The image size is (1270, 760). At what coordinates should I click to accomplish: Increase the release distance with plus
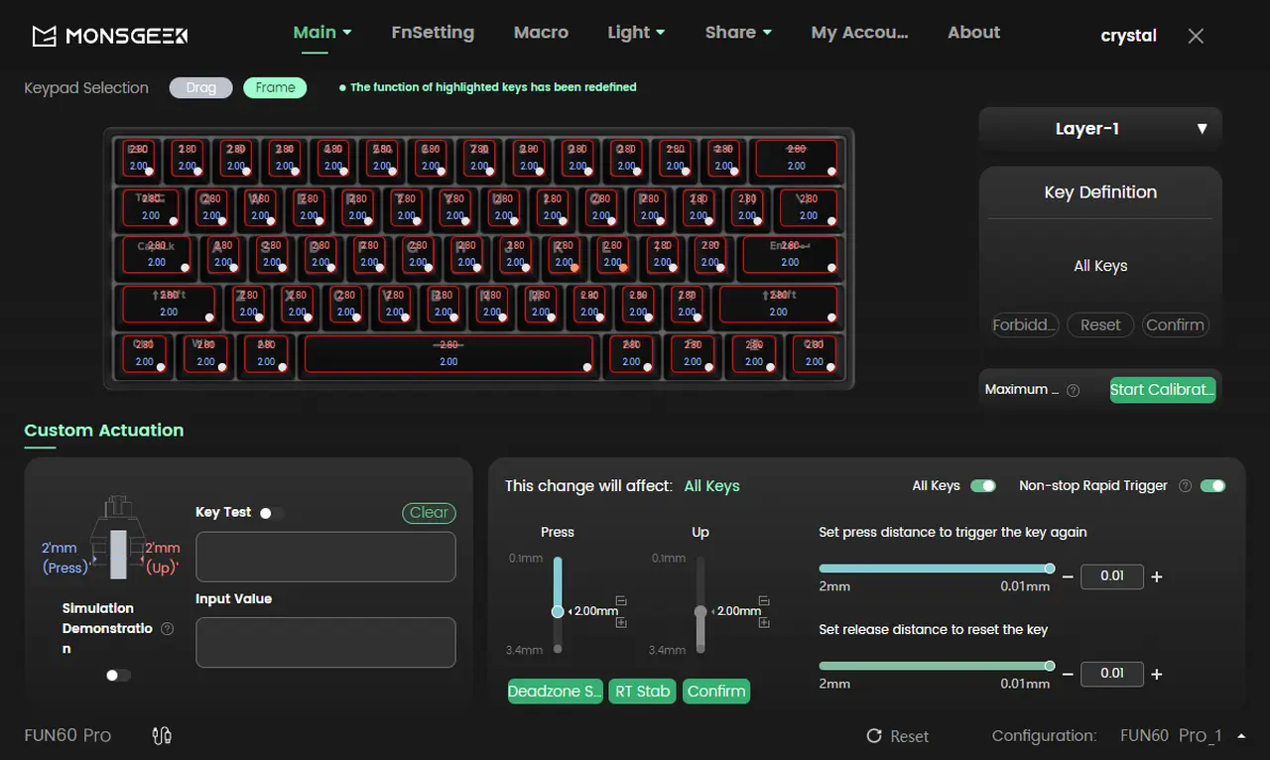(x=1156, y=674)
